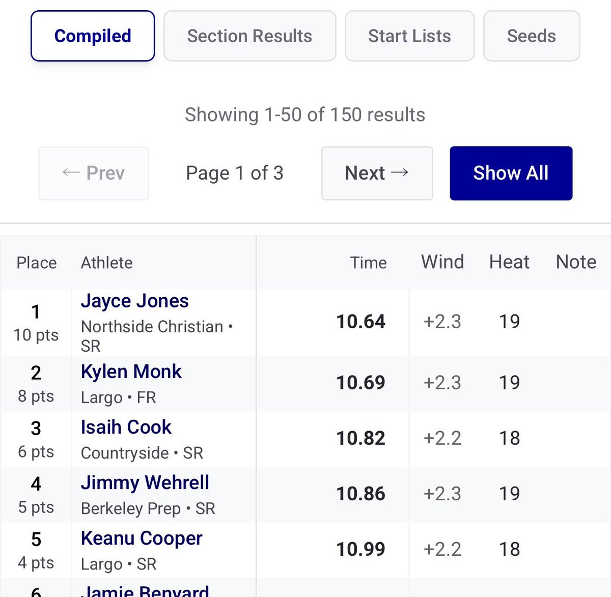Click 'Berkeley Prep • SR' school text
611x597 pixels.
point(148,508)
